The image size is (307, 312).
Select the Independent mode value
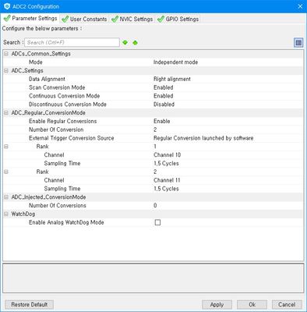175,62
